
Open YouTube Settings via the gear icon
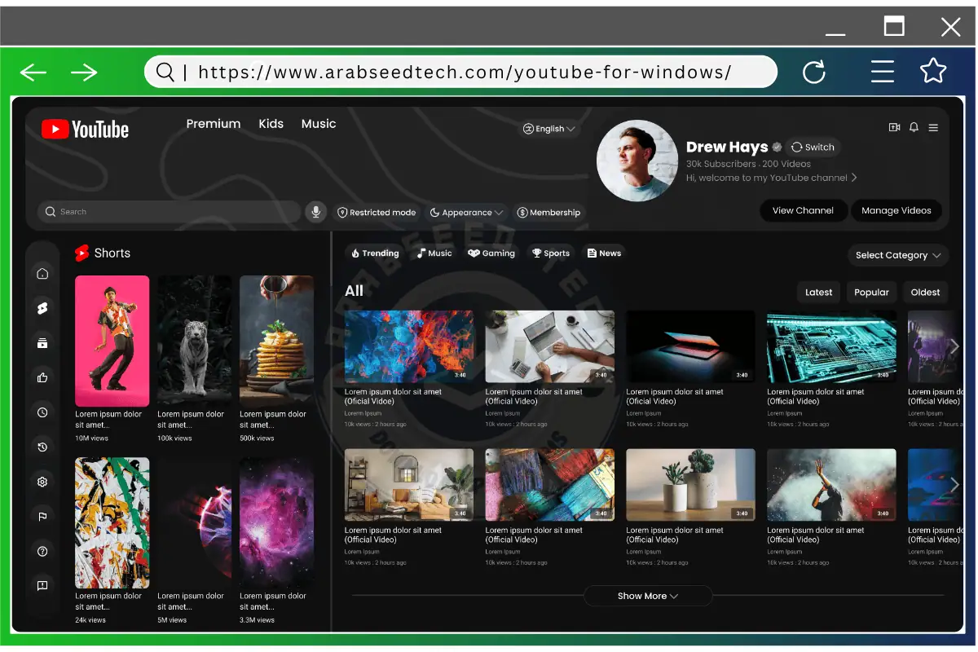(42, 482)
